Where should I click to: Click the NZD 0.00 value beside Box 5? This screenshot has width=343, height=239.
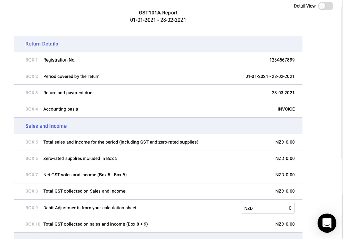pos(285,142)
